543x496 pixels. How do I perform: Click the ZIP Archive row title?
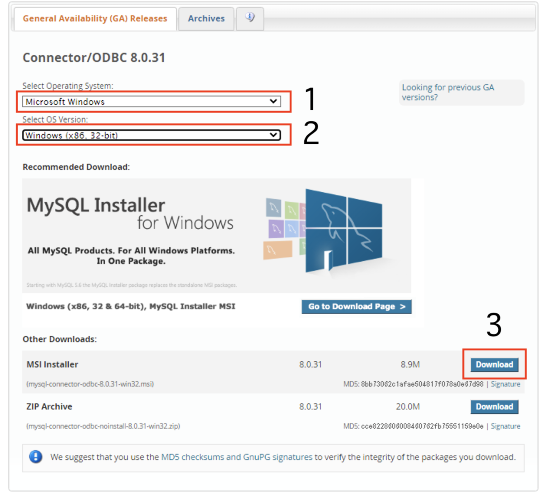pos(49,406)
